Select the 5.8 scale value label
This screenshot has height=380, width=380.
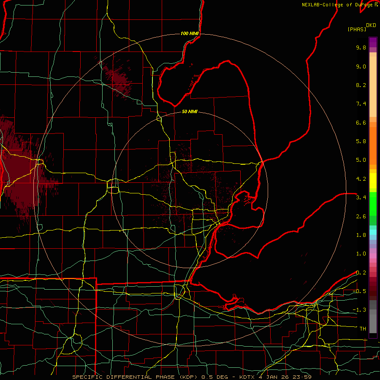pos(361,141)
